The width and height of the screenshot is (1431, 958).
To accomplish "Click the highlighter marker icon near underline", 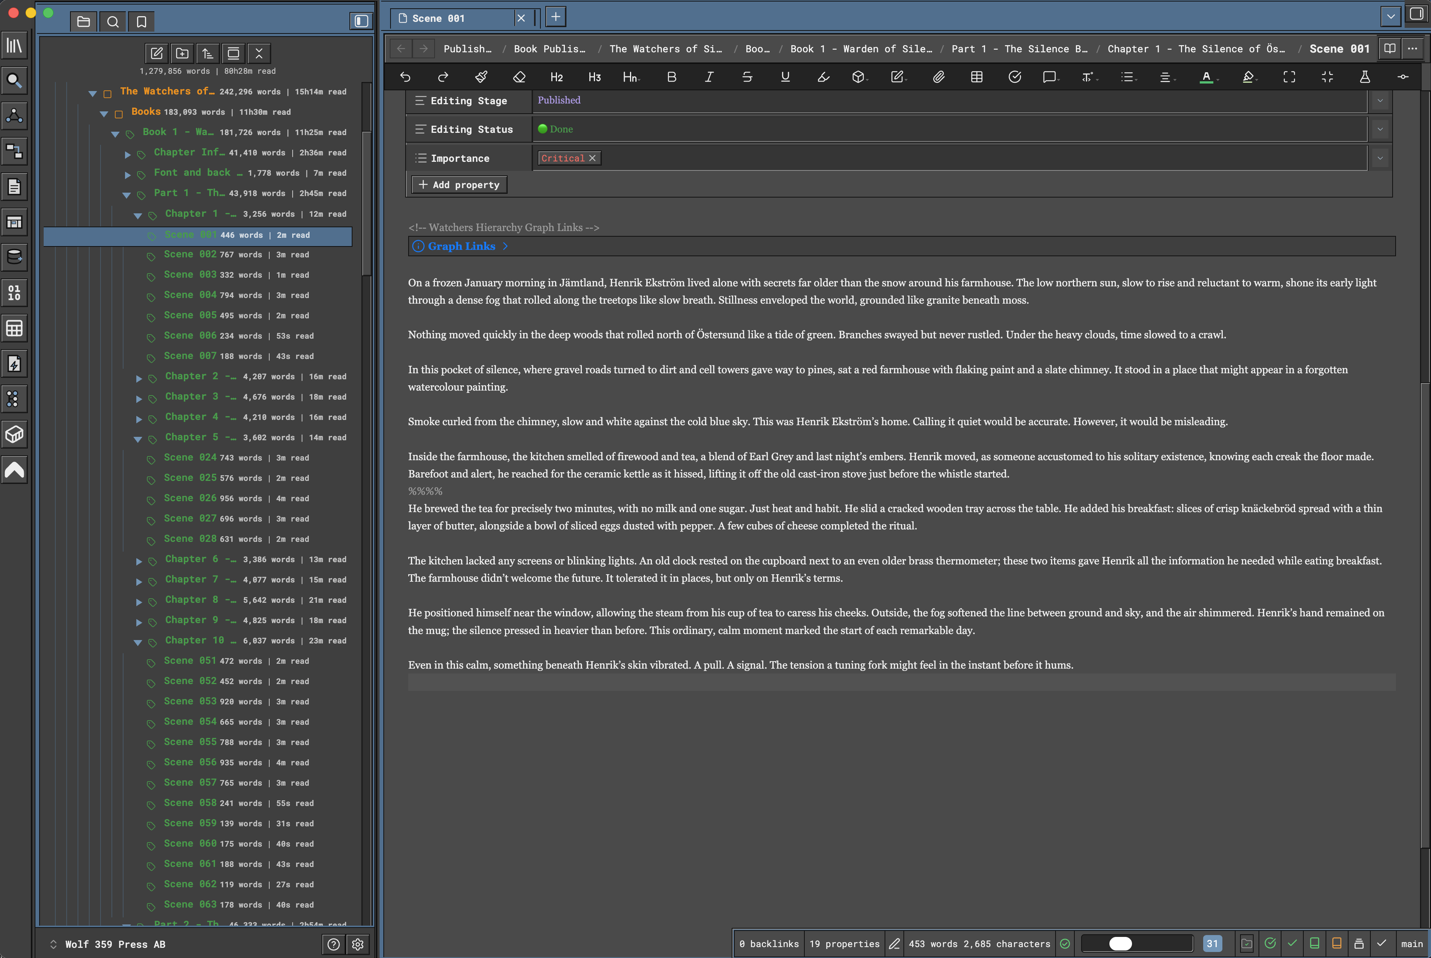I will coord(824,77).
